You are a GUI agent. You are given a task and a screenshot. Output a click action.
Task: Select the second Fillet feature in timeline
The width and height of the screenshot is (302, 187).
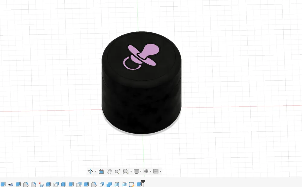click(x=33, y=185)
